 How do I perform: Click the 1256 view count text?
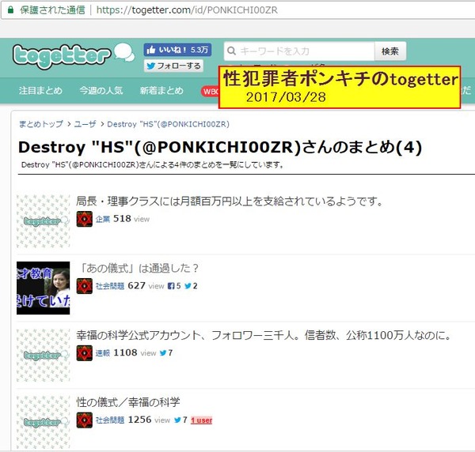(149, 420)
